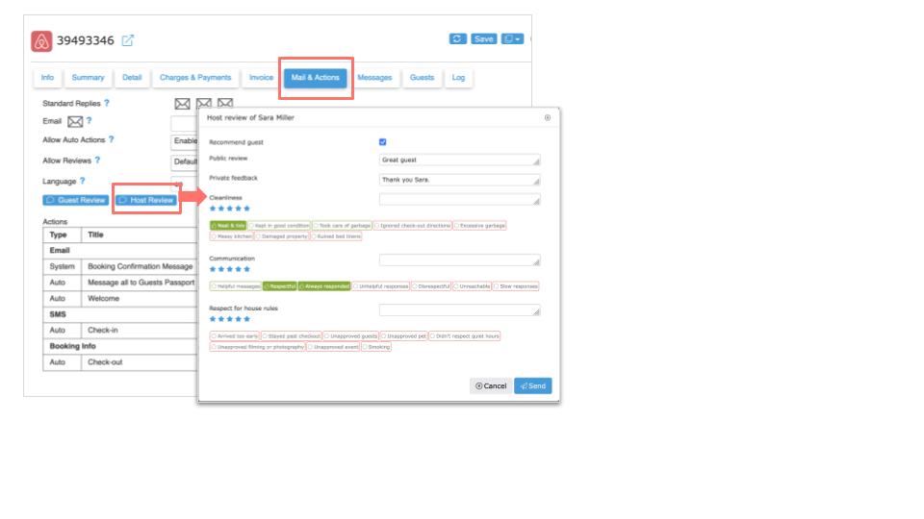Open help icon for Language

[83, 181]
